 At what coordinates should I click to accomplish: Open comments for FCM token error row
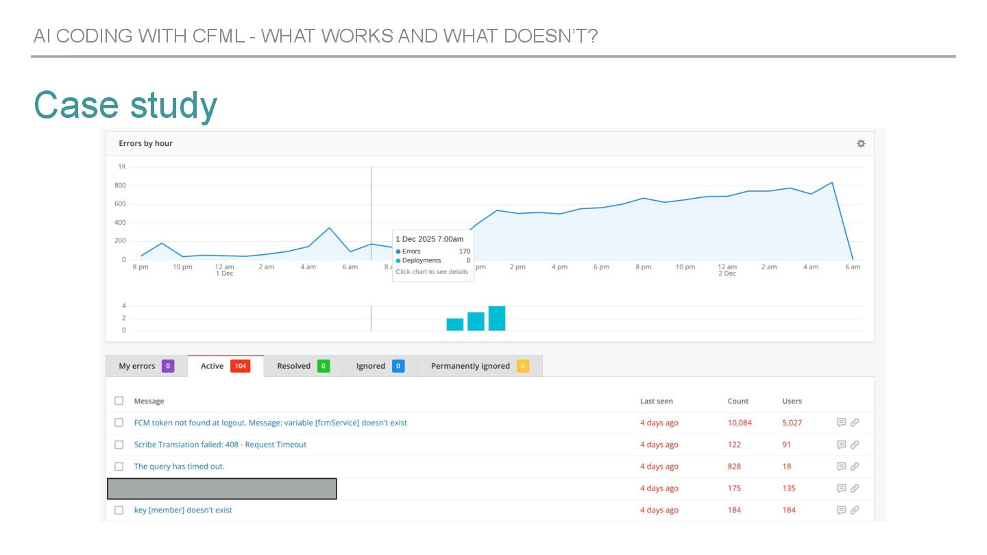click(x=842, y=423)
